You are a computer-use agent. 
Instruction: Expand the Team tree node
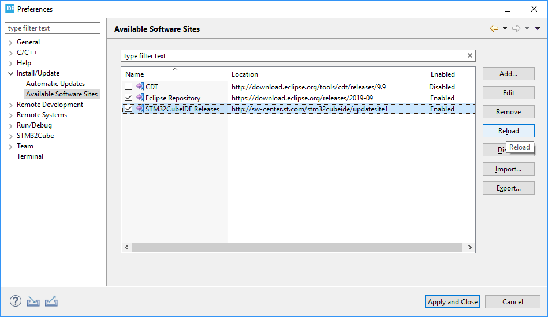[x=10, y=147]
